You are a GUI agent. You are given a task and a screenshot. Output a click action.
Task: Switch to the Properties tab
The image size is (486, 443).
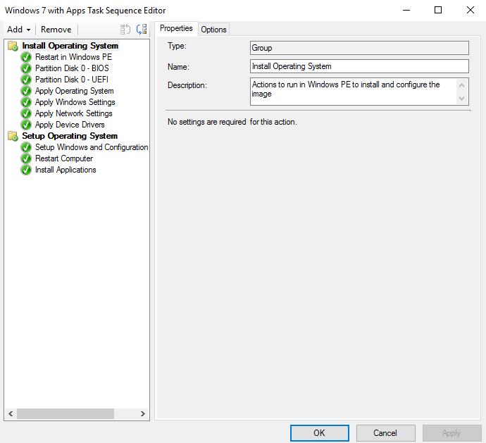(x=176, y=28)
